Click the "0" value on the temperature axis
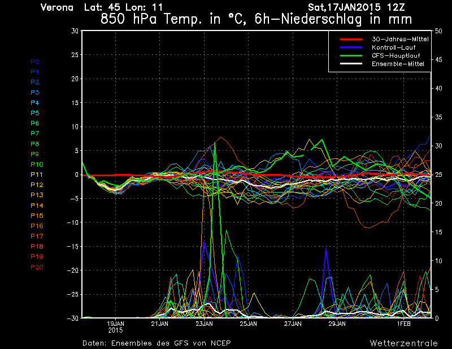The height and width of the screenshot is (349, 452). (77, 174)
